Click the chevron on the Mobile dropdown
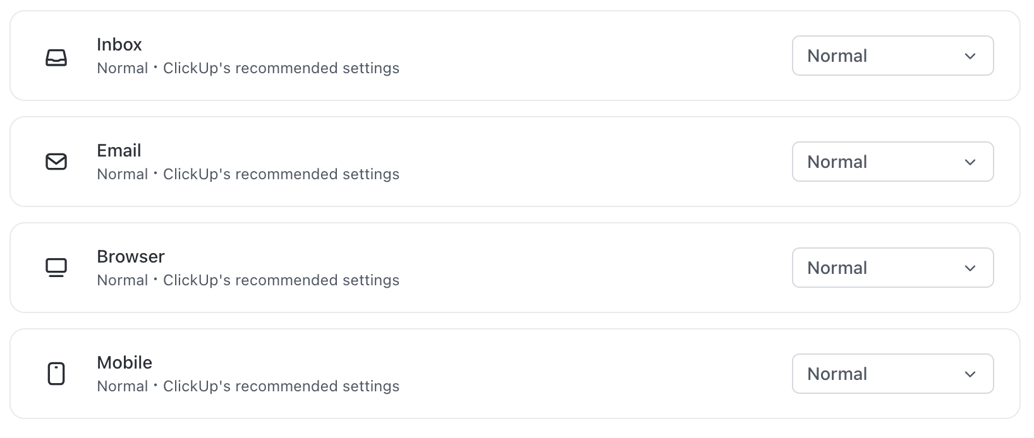The width and height of the screenshot is (1034, 438). [x=970, y=374]
